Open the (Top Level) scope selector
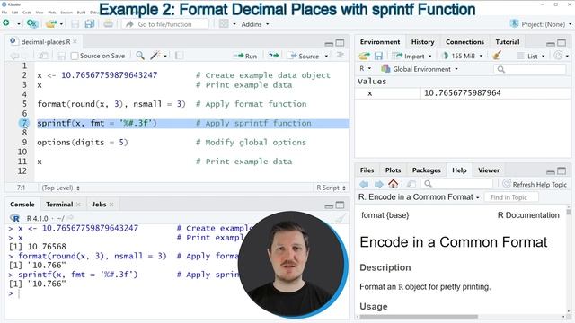 point(60,188)
